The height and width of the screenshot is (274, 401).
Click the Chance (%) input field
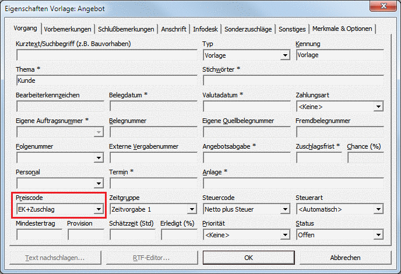click(365, 157)
